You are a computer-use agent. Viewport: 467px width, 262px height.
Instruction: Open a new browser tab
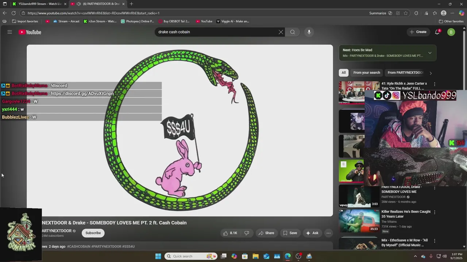131,4
